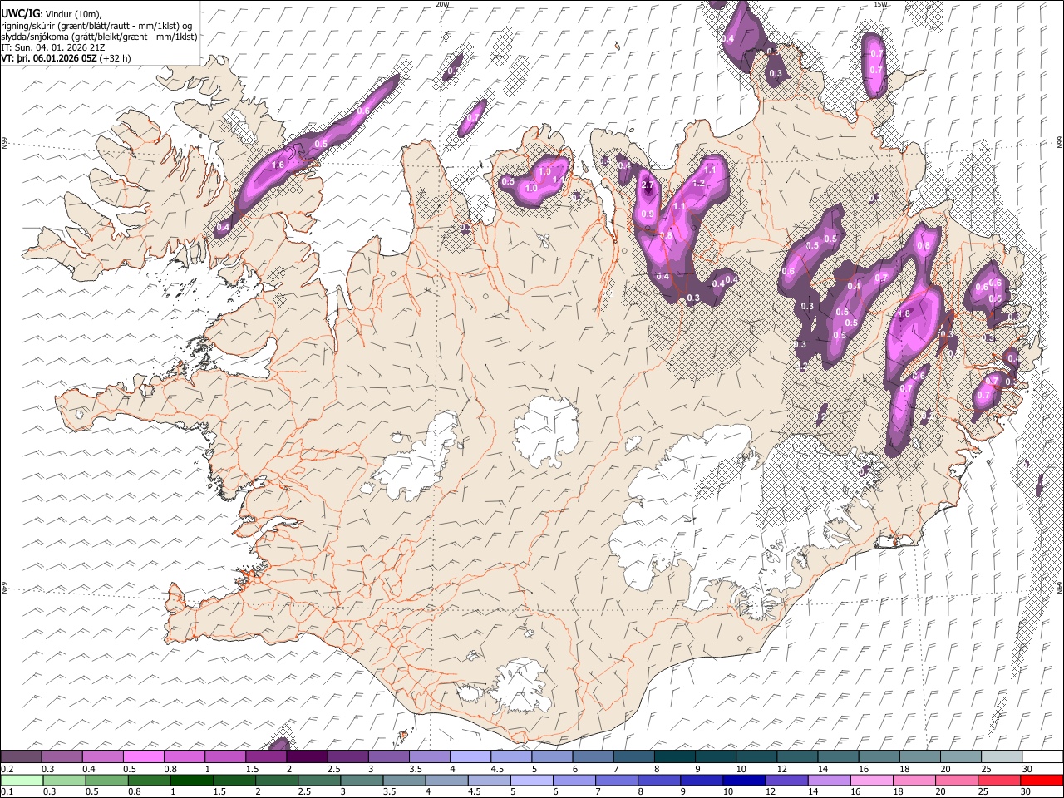
Task: Click the '1.2' precipitation value on the map
Action: coord(699,184)
